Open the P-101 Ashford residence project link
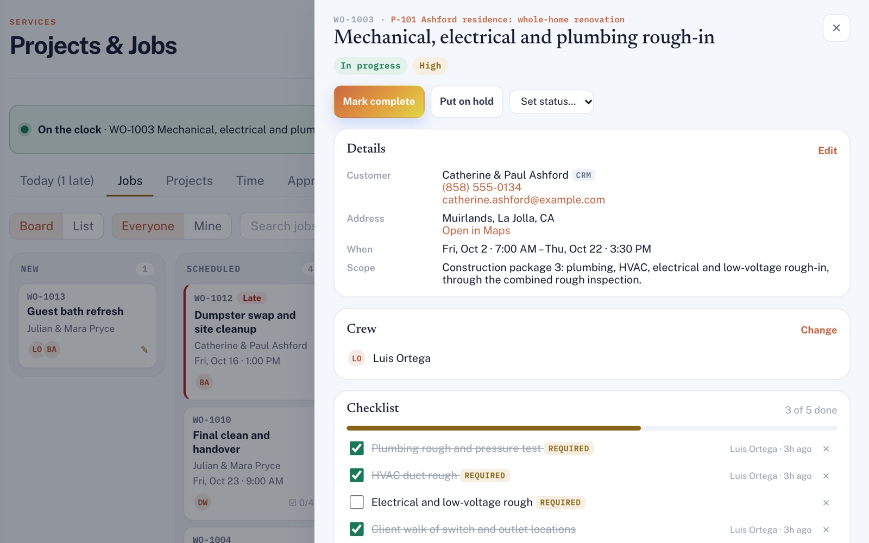This screenshot has width=869, height=543. point(507,20)
